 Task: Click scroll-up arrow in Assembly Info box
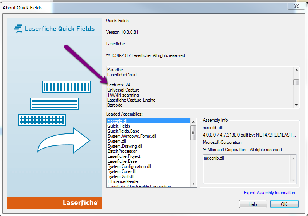[293, 159]
